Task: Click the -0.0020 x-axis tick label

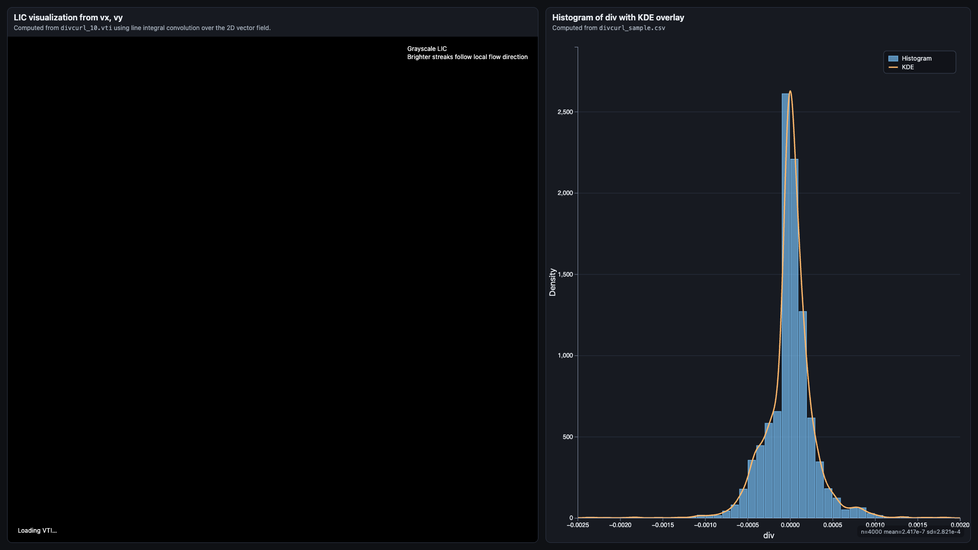Action: (620, 525)
